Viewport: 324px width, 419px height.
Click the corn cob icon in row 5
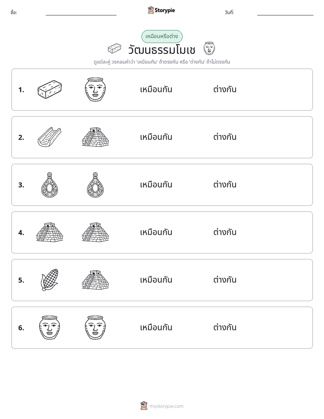pyautogui.click(x=49, y=280)
